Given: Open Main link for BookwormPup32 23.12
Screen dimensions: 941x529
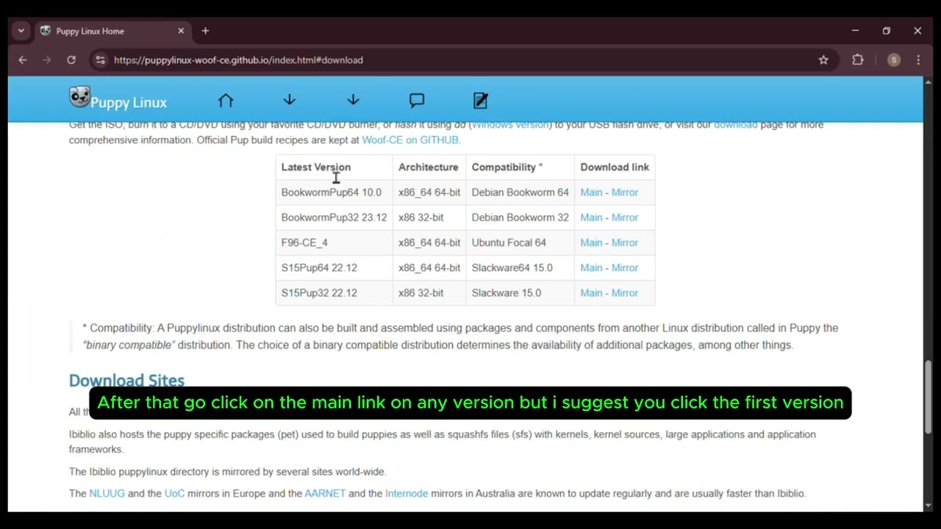Looking at the screenshot, I should 591,217.
